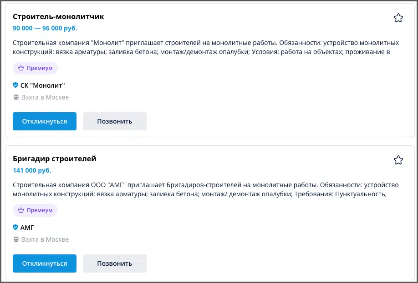Favorite the Строитель-монолитчик vacancy with the star

click(398, 18)
